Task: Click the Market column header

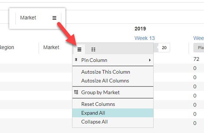Action: tap(51, 47)
